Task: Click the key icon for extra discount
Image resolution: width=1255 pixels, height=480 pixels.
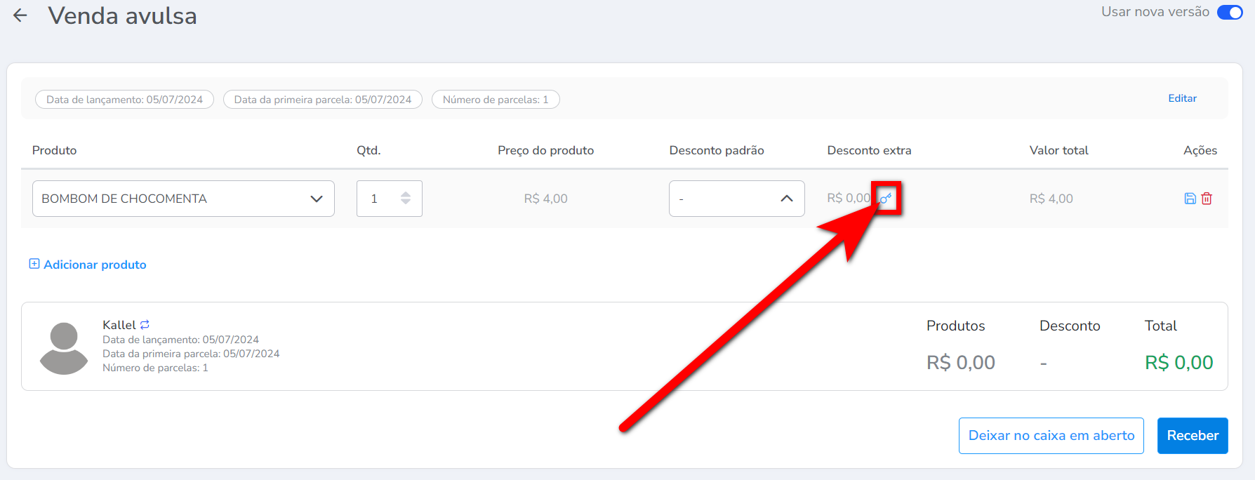Action: pyautogui.click(x=887, y=199)
